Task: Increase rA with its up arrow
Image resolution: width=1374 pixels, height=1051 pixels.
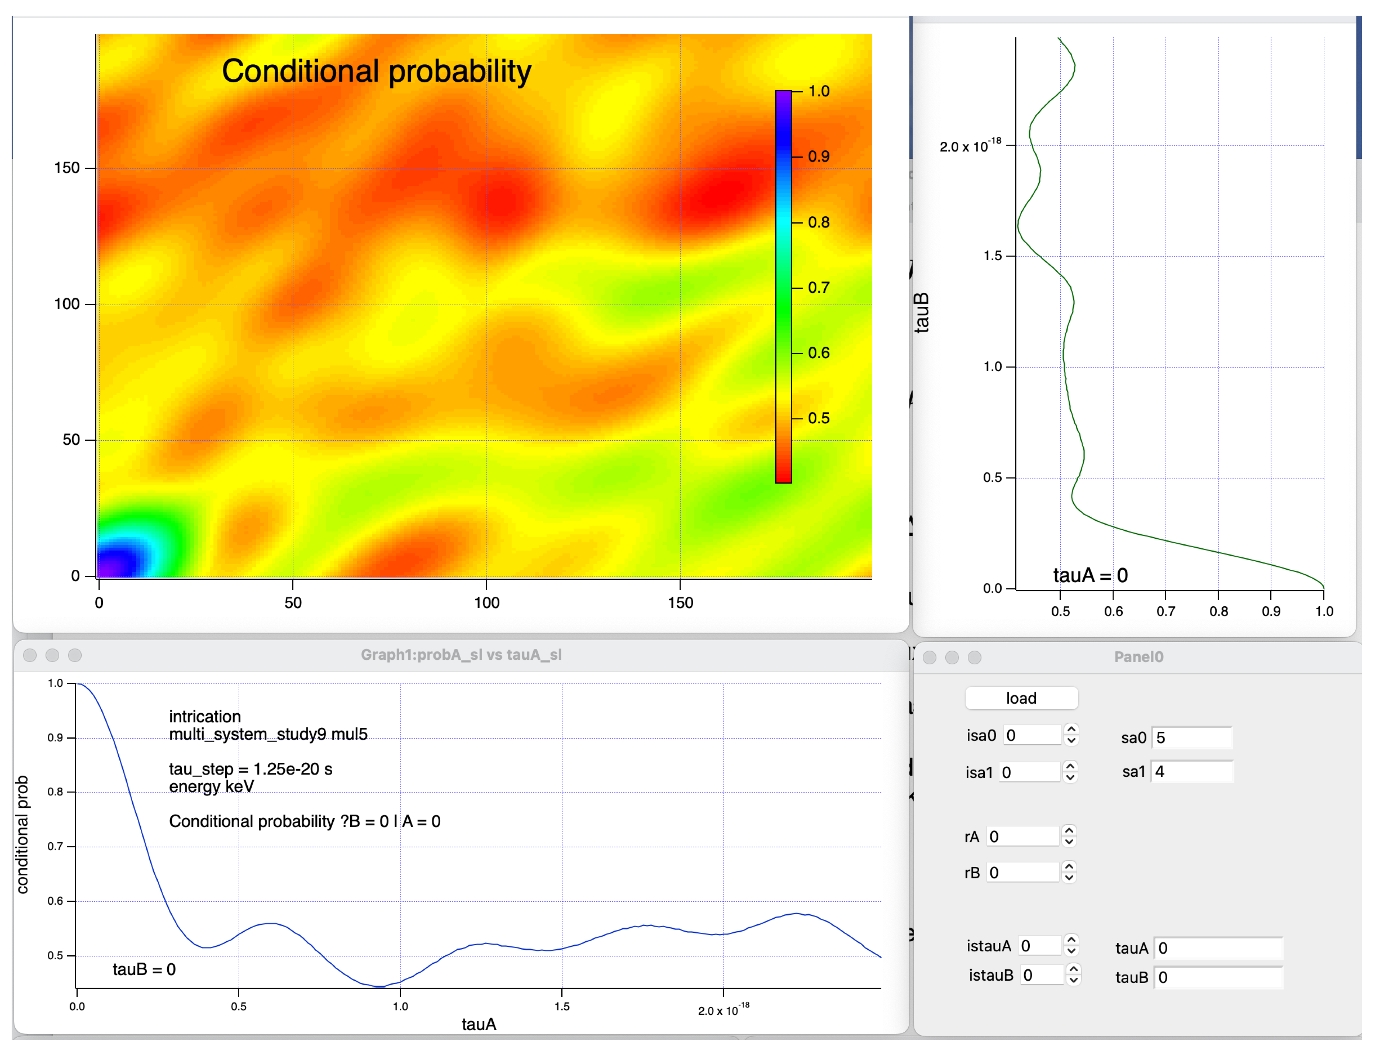Action: click(x=1069, y=830)
